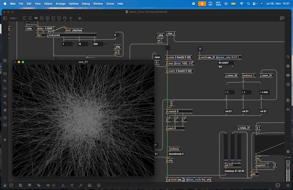This screenshot has height=190, width=293.
Task: Toggle the patcher lock icon at bottom left
Action: (5, 185)
